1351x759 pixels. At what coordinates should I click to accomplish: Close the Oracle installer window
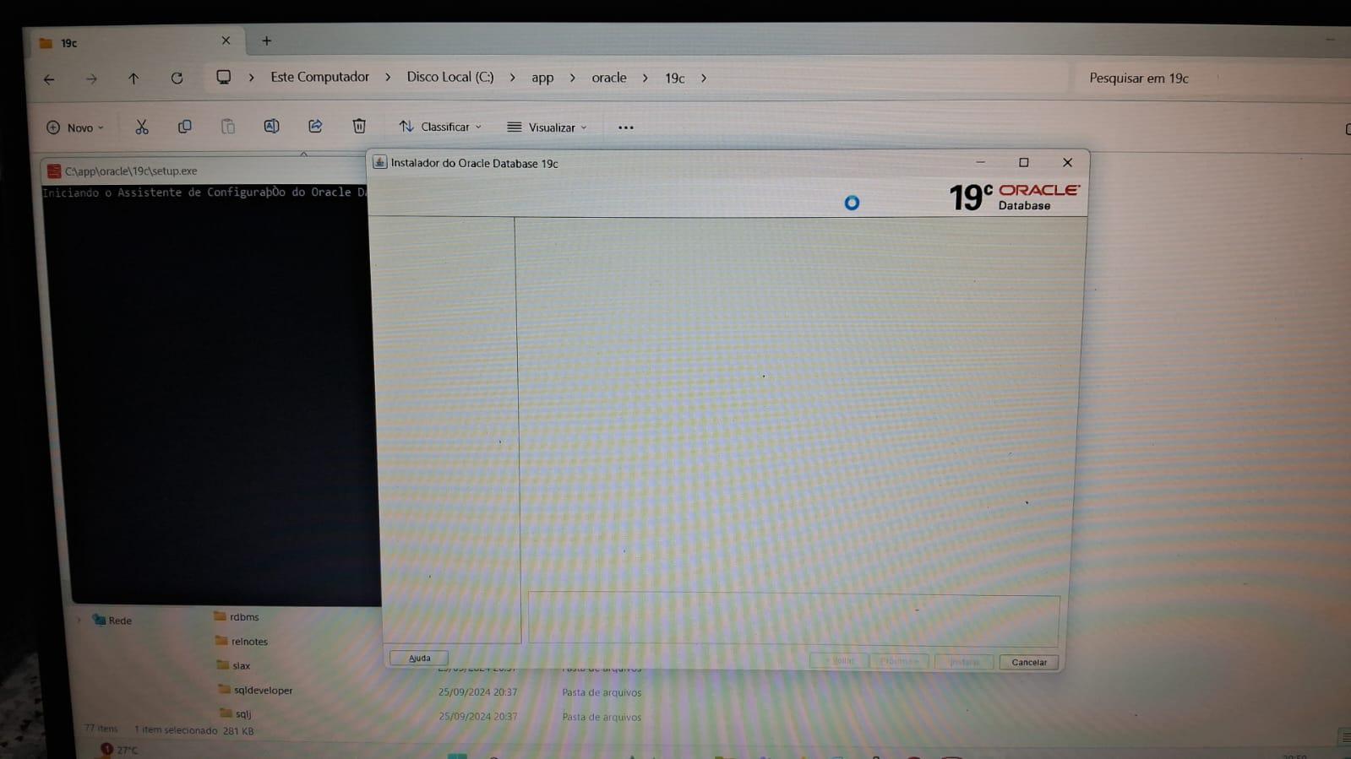click(1067, 162)
